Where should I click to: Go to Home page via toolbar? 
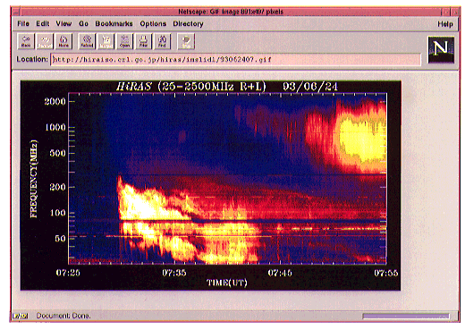pos(63,41)
